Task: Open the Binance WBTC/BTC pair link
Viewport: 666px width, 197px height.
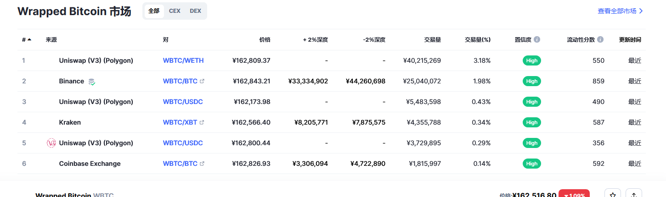Action: point(180,81)
